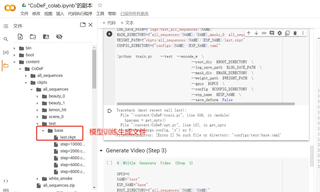Add comment to cell icon
This screenshot has height=192, width=320.
coord(272,33)
